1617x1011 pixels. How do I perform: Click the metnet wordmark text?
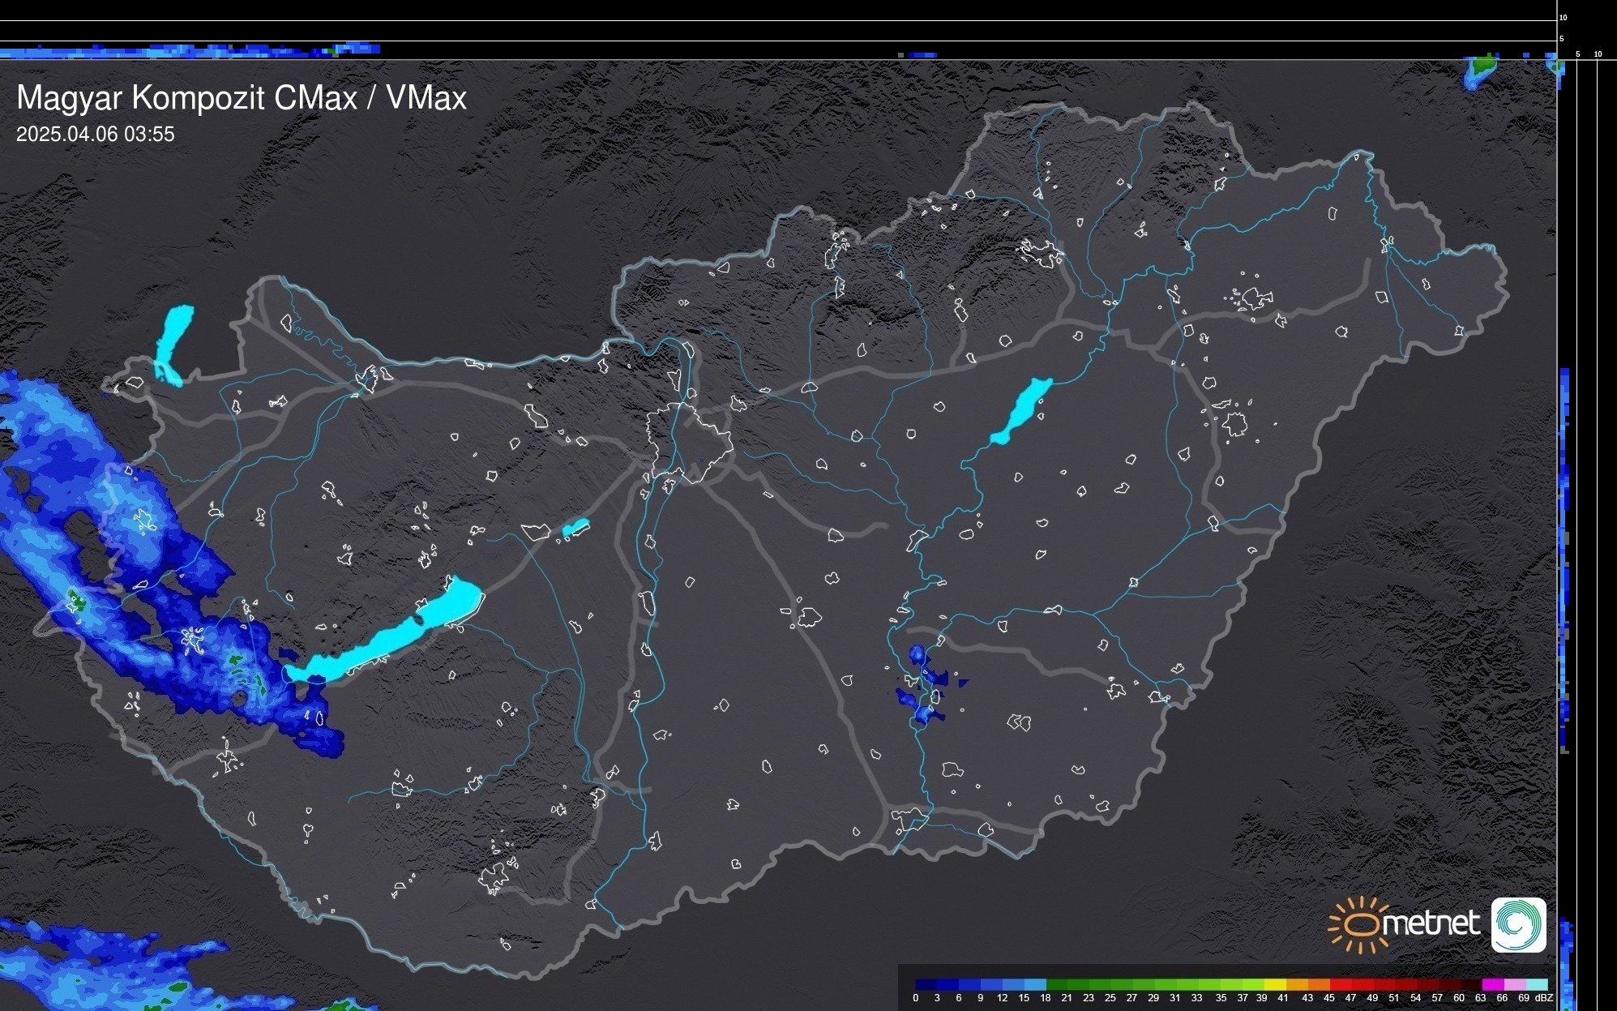[x=1431, y=923]
